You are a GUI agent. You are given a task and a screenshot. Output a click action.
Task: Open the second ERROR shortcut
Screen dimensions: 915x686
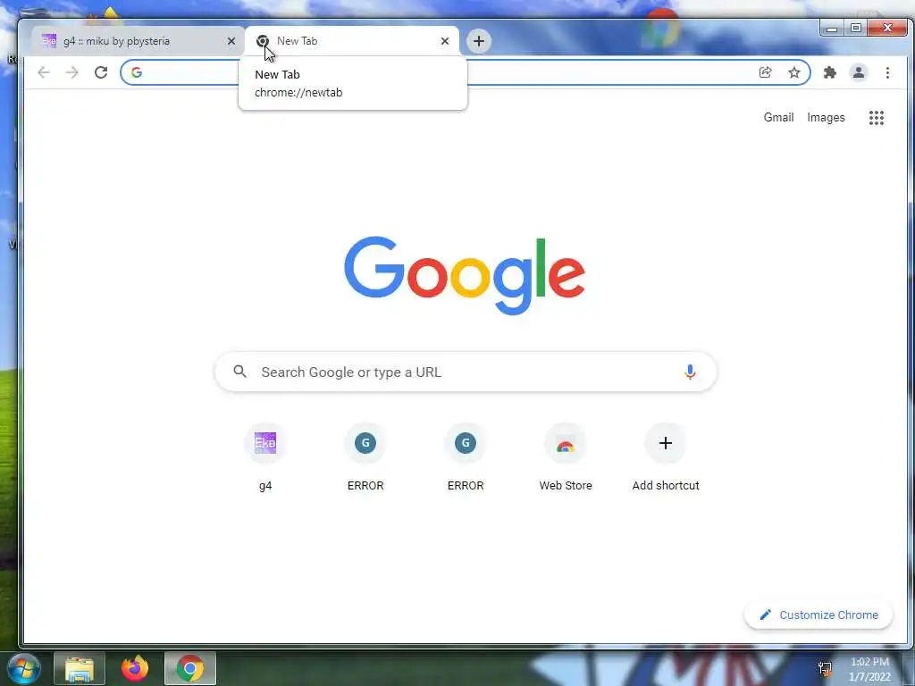466,458
